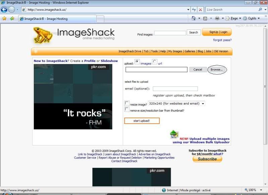Open Galleries in the nav bar

[190, 51]
